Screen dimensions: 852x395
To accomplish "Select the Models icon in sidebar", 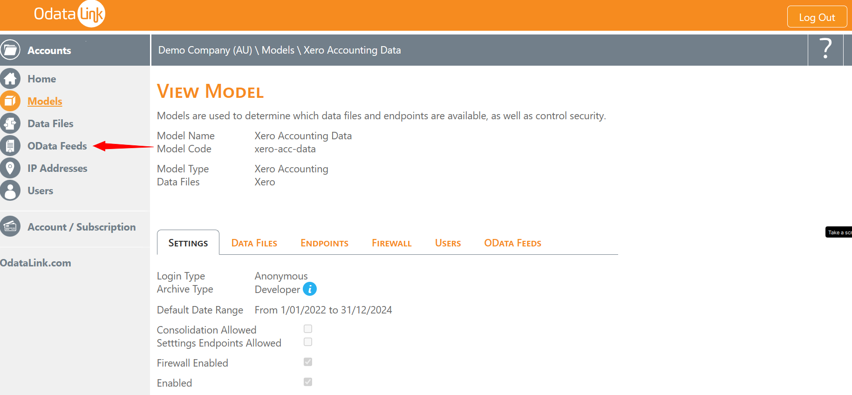I will tap(11, 101).
